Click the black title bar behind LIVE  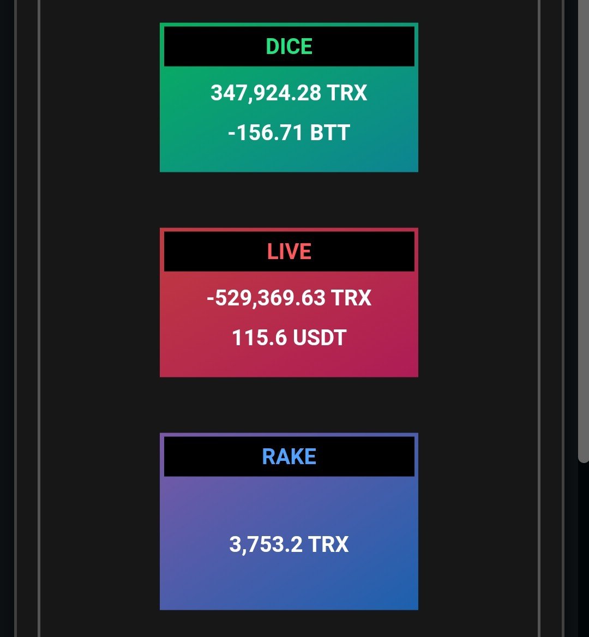point(207,252)
